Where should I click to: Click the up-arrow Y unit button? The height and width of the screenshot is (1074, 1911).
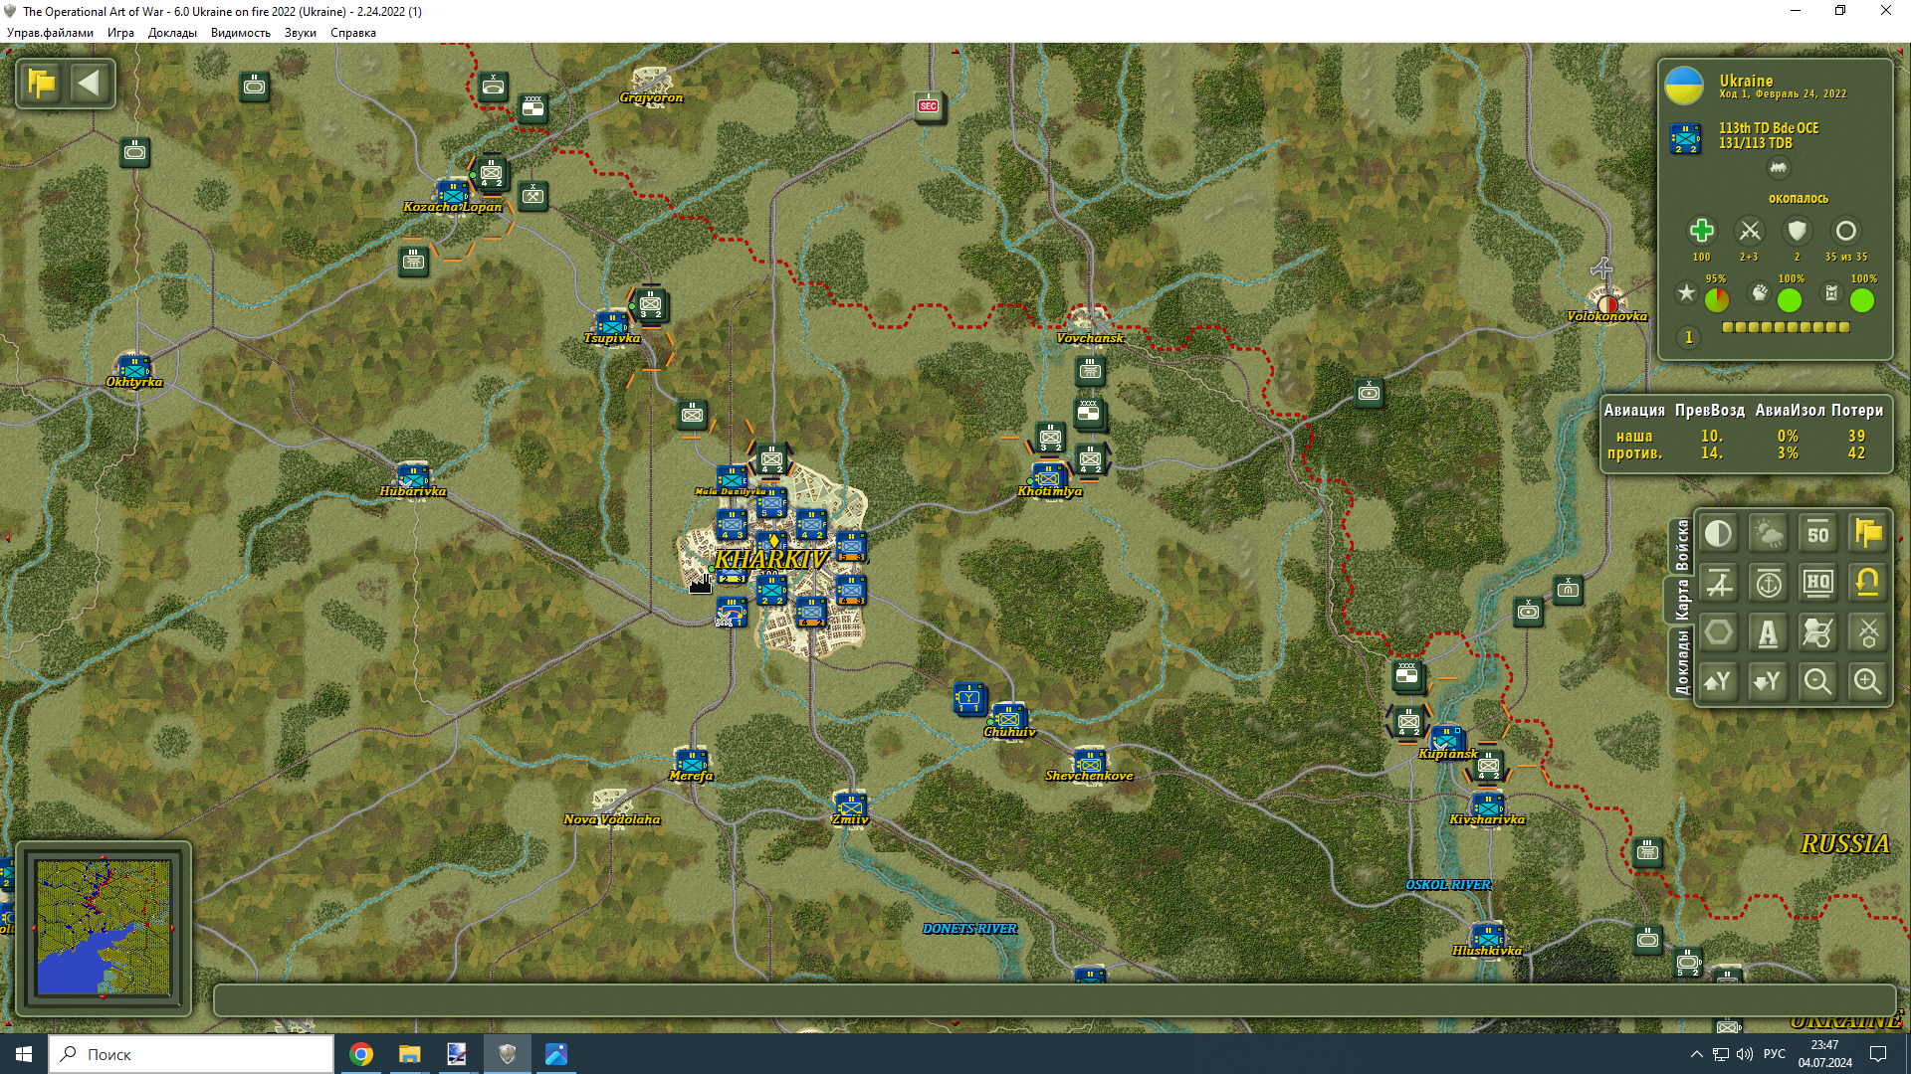1719,682
